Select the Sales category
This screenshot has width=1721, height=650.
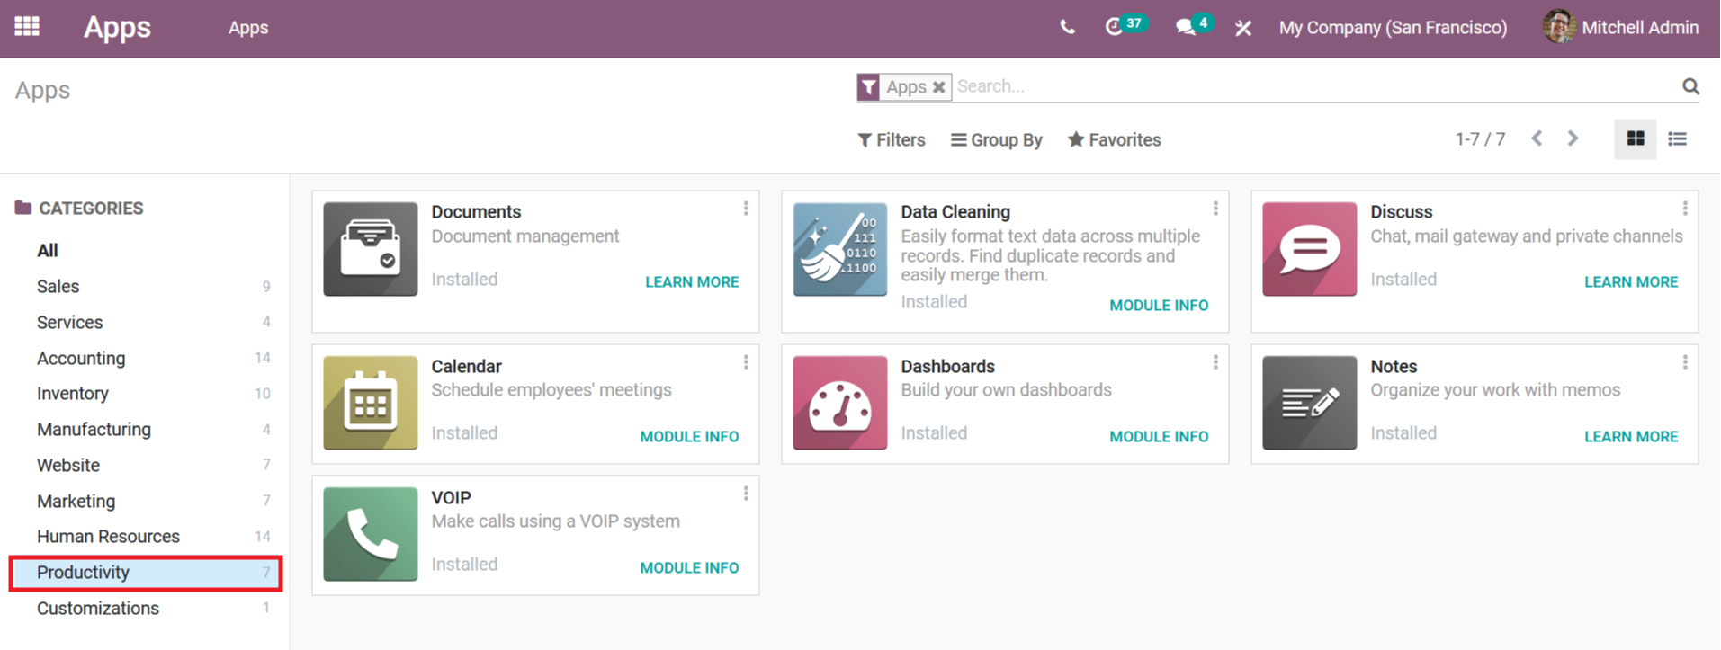click(x=58, y=287)
